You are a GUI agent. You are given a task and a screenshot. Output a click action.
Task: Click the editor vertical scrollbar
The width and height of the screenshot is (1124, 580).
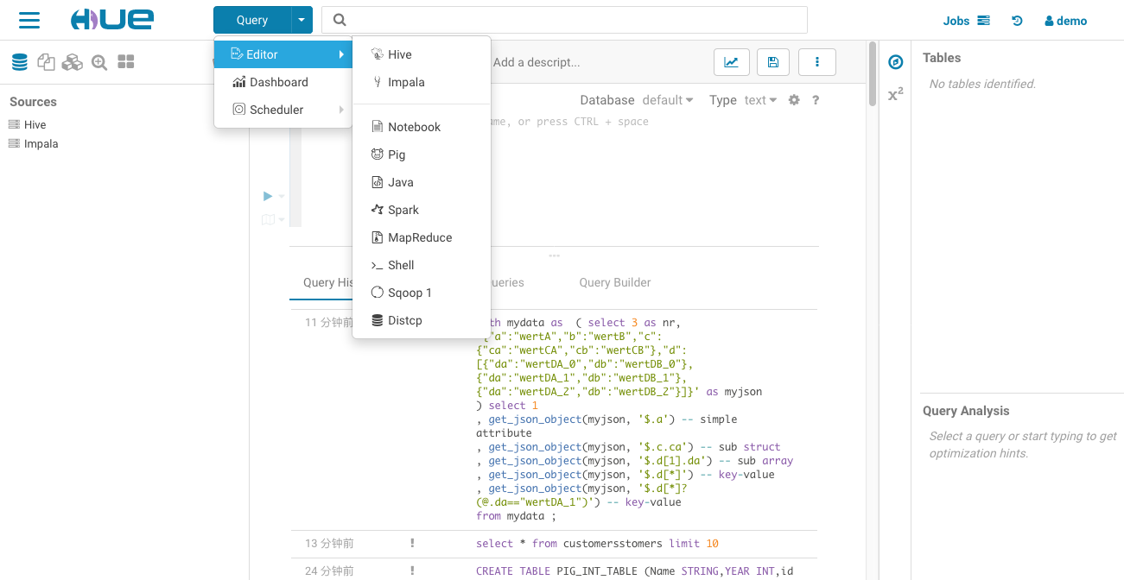tap(873, 74)
